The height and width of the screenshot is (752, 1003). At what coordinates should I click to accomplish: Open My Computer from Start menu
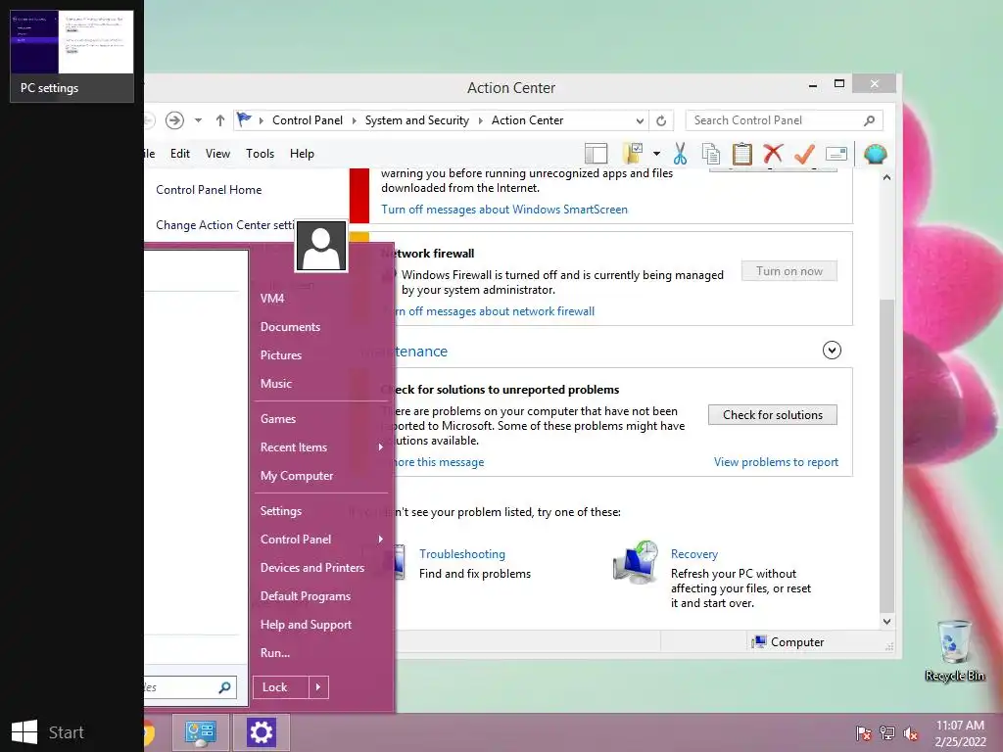click(x=296, y=476)
